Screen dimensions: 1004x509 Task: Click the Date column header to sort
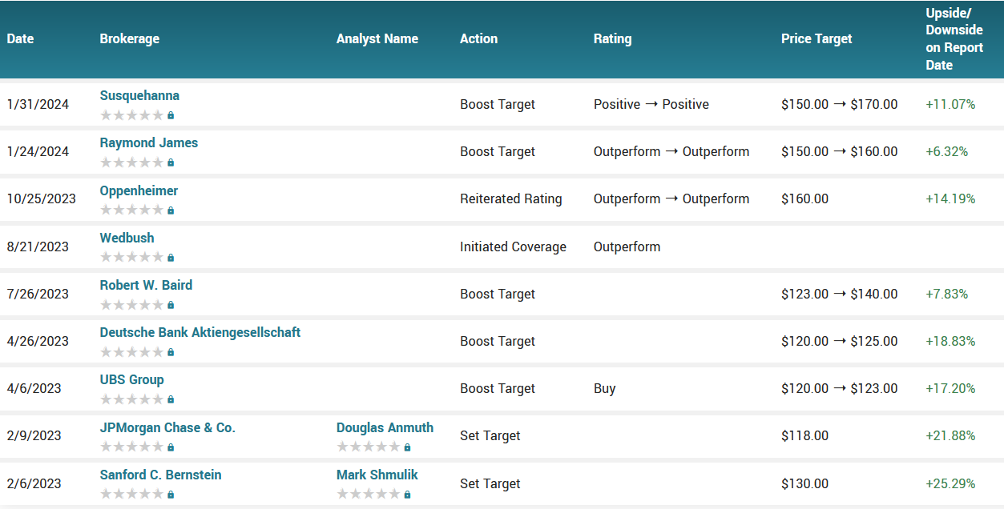tap(19, 38)
